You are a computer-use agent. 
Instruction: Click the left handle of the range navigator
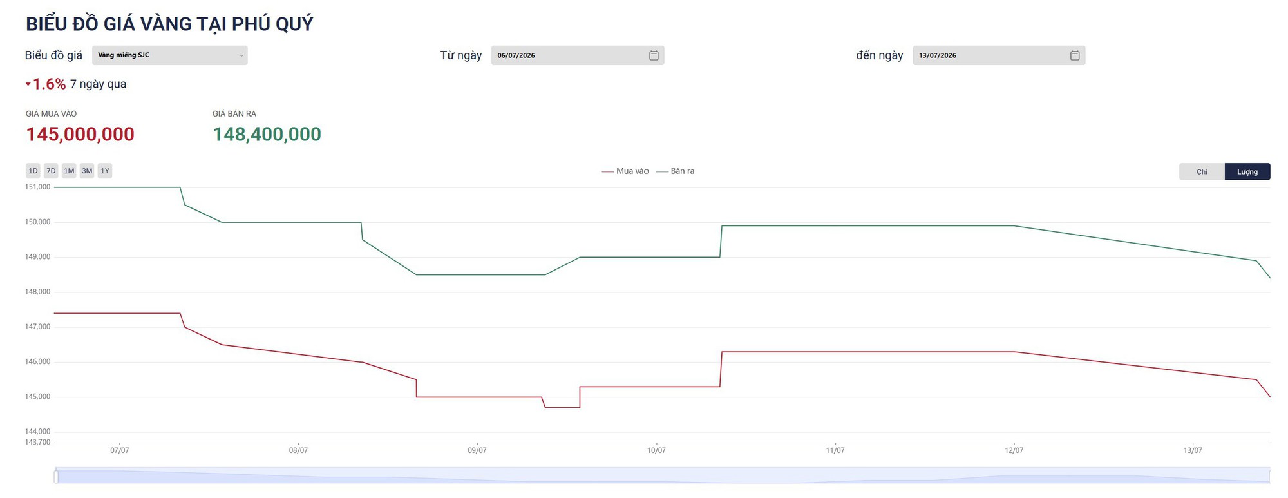[x=56, y=476]
